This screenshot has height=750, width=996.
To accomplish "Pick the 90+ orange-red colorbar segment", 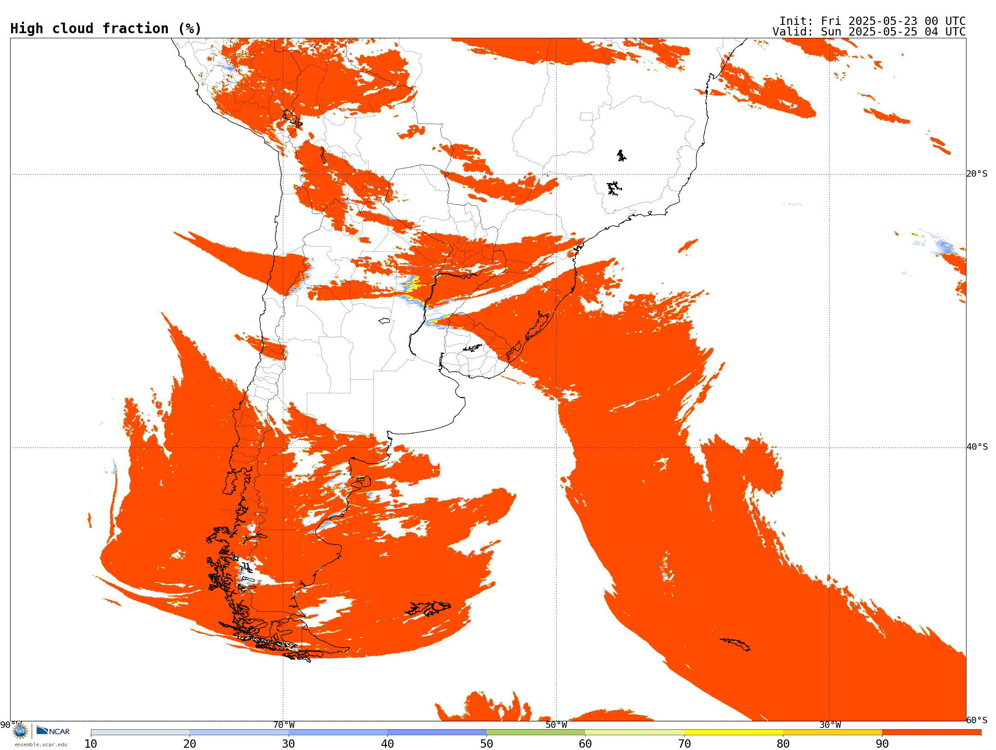I will (931, 732).
